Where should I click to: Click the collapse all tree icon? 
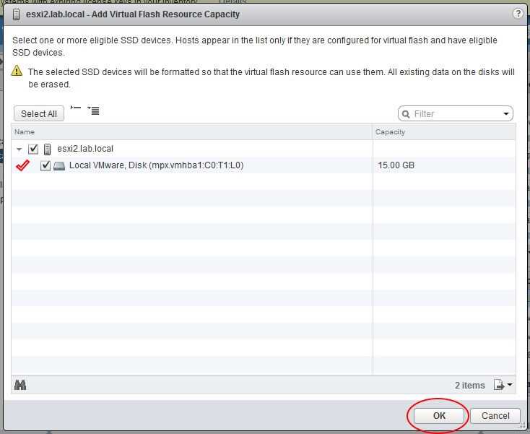pos(76,108)
